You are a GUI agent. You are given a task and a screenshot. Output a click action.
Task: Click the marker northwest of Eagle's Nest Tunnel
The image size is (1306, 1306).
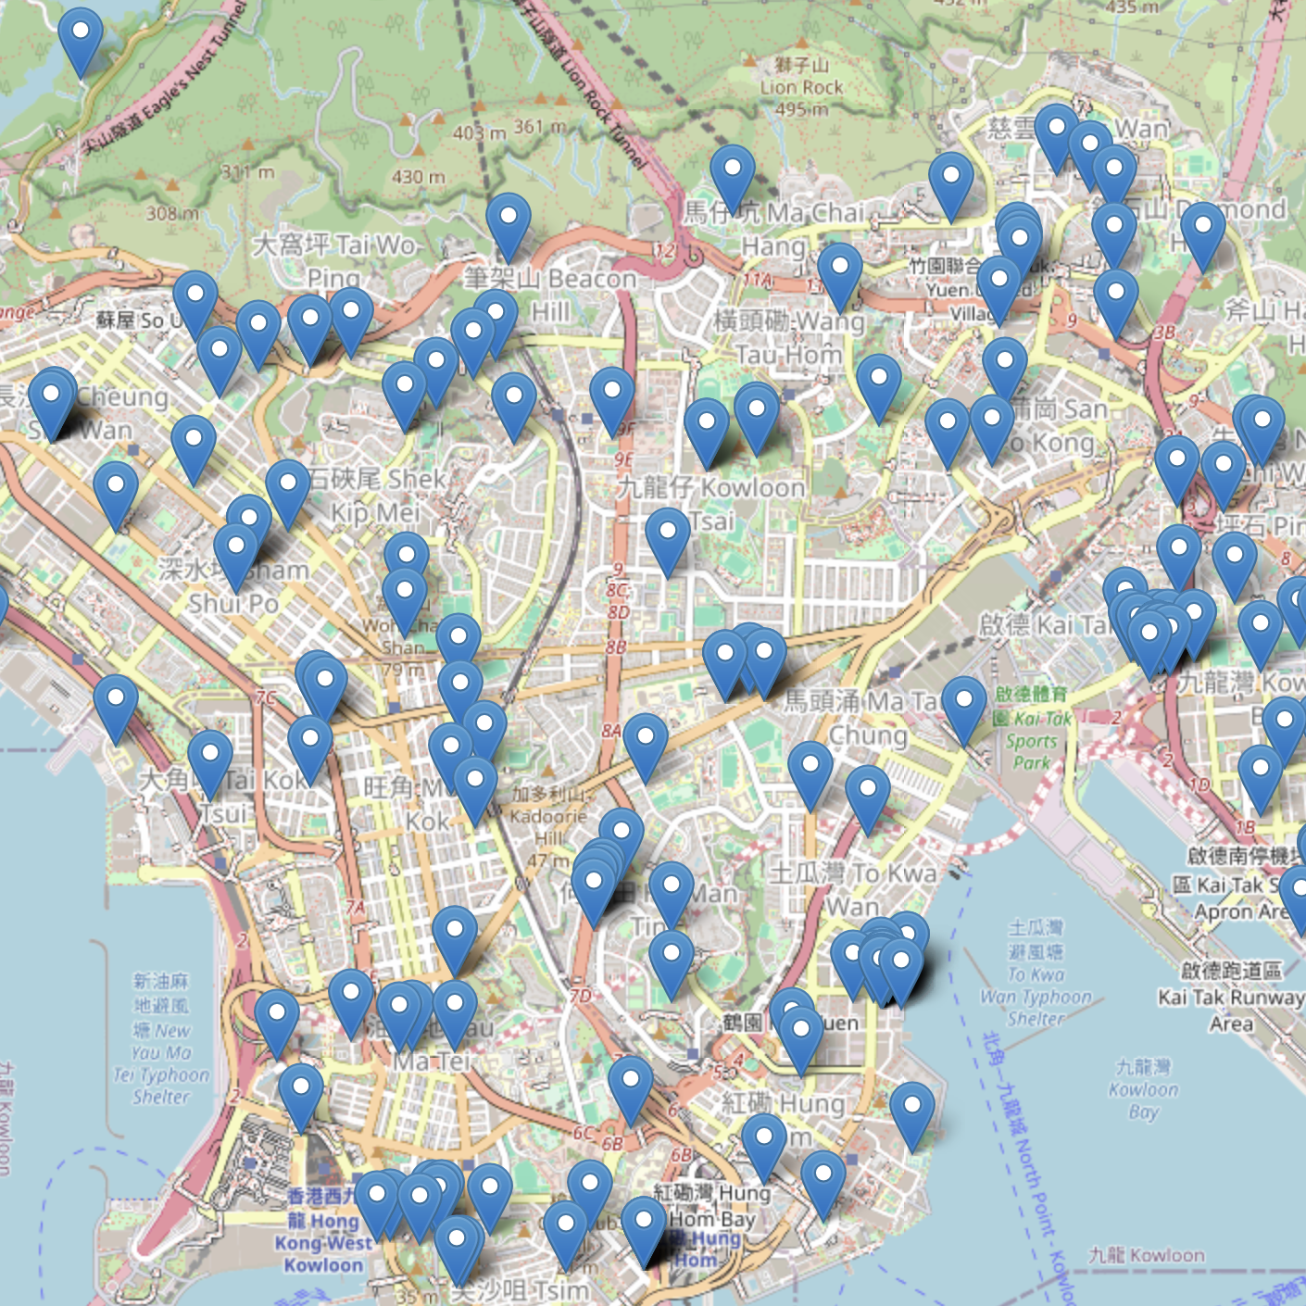(x=81, y=44)
